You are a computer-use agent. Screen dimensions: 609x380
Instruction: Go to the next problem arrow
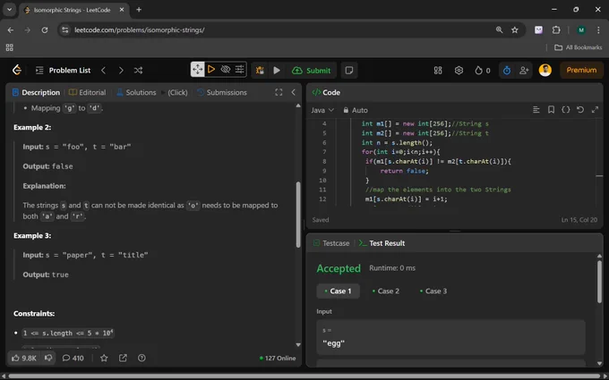[121, 70]
